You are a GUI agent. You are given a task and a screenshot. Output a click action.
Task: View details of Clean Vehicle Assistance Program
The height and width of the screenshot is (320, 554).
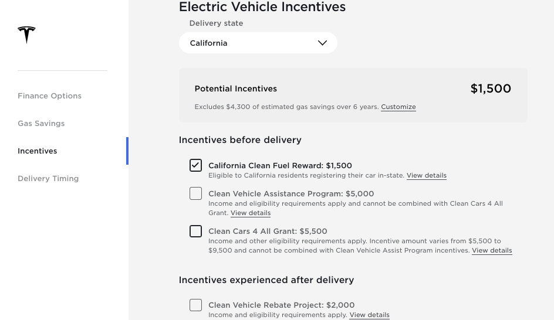click(x=251, y=213)
